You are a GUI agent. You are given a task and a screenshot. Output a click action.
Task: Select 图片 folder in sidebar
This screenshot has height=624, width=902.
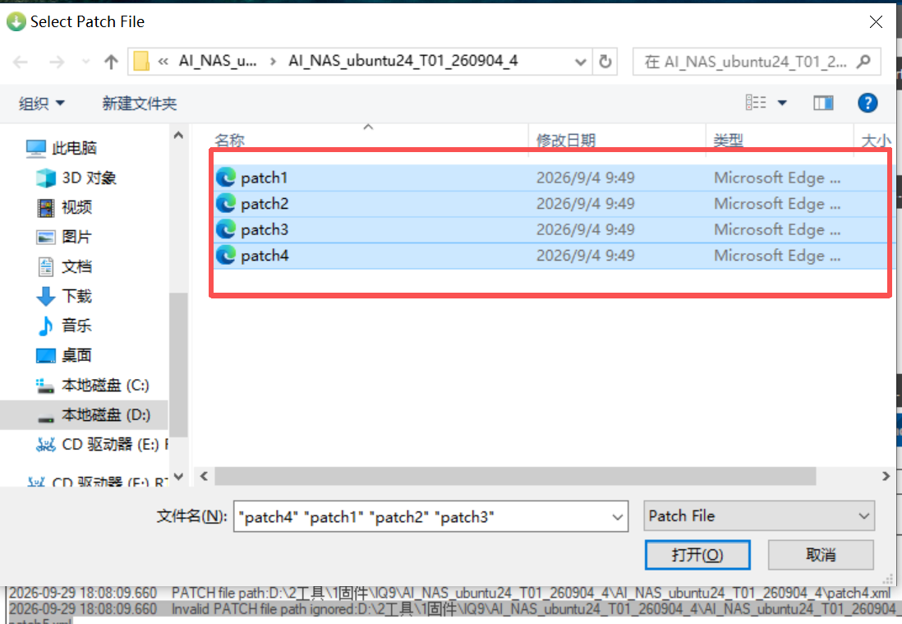(76, 237)
